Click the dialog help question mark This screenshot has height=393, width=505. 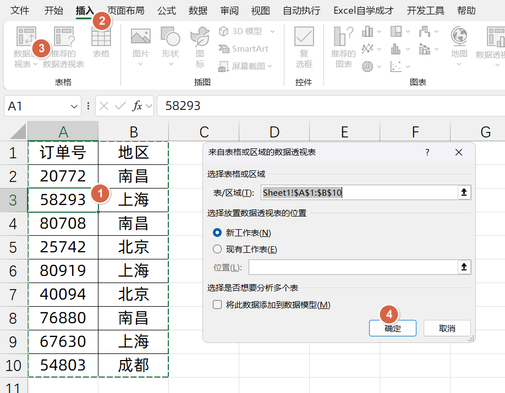pyautogui.click(x=427, y=152)
